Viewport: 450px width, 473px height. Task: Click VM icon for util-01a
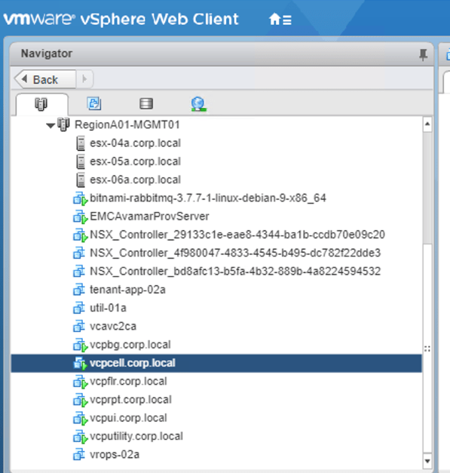point(79,309)
